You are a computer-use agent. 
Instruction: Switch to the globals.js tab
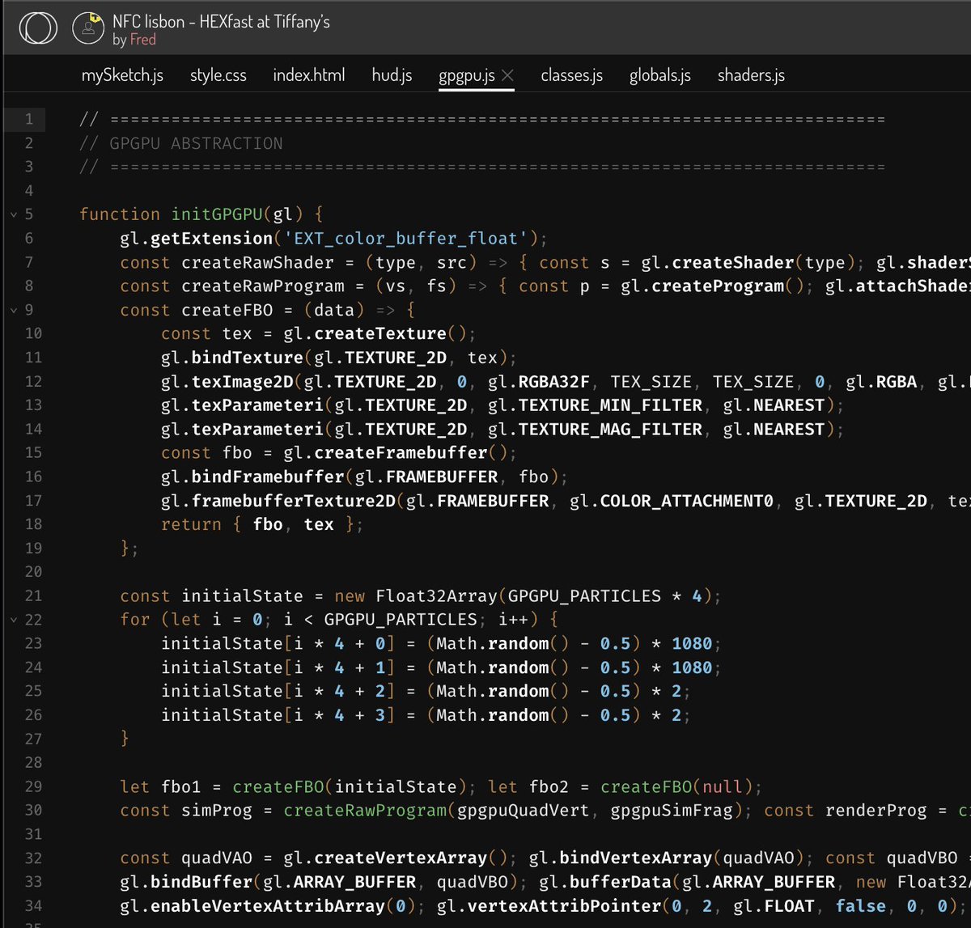tap(660, 75)
